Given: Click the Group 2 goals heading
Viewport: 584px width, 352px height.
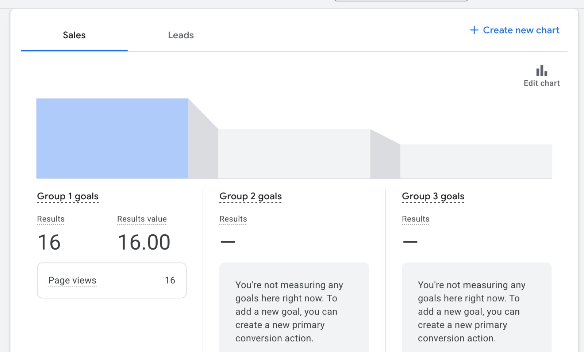Looking at the screenshot, I should [250, 196].
